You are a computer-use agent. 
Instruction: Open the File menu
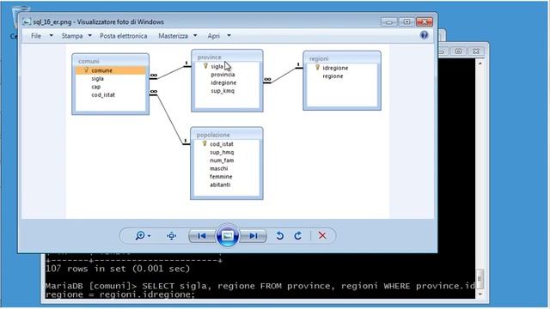pos(36,36)
